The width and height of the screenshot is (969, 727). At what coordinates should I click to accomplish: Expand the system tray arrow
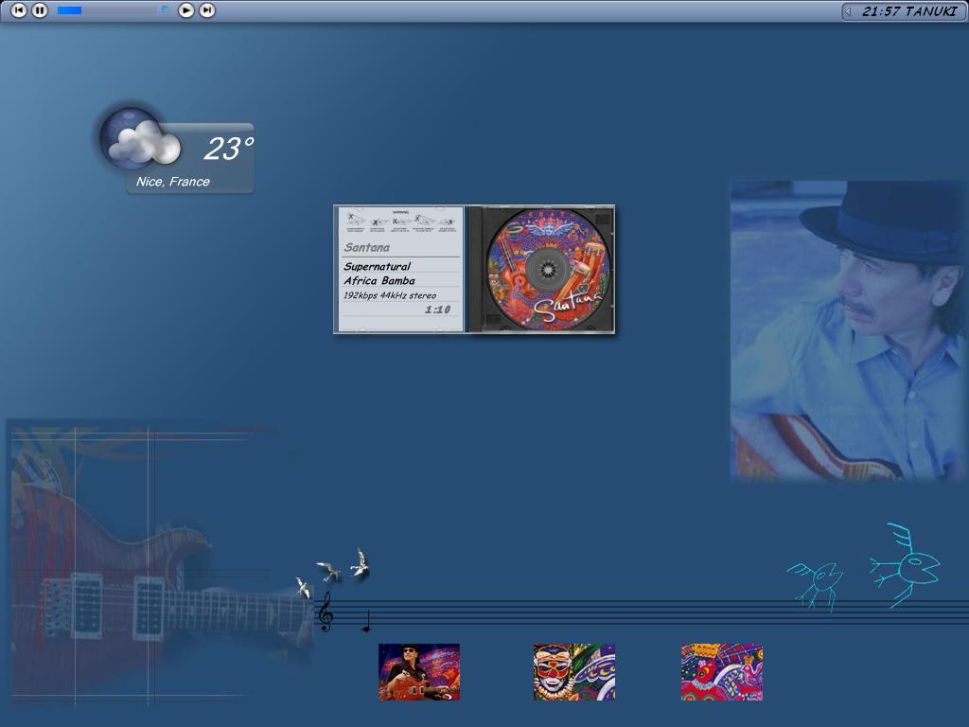(x=848, y=11)
